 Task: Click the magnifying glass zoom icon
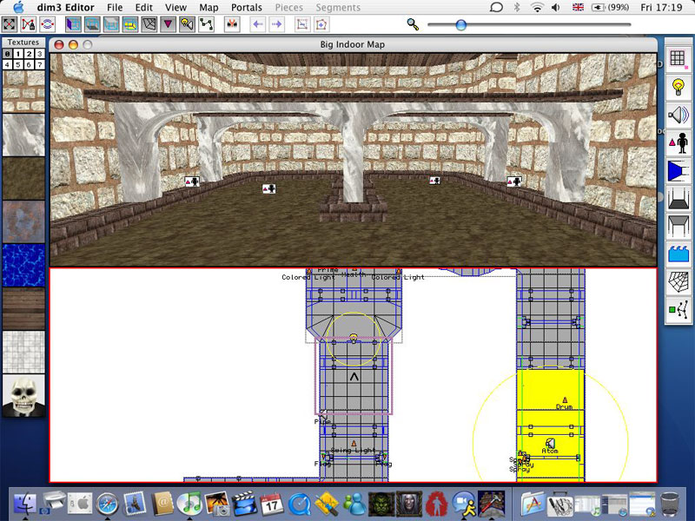(x=413, y=25)
